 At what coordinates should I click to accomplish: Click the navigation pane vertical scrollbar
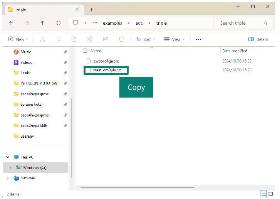click(x=71, y=138)
